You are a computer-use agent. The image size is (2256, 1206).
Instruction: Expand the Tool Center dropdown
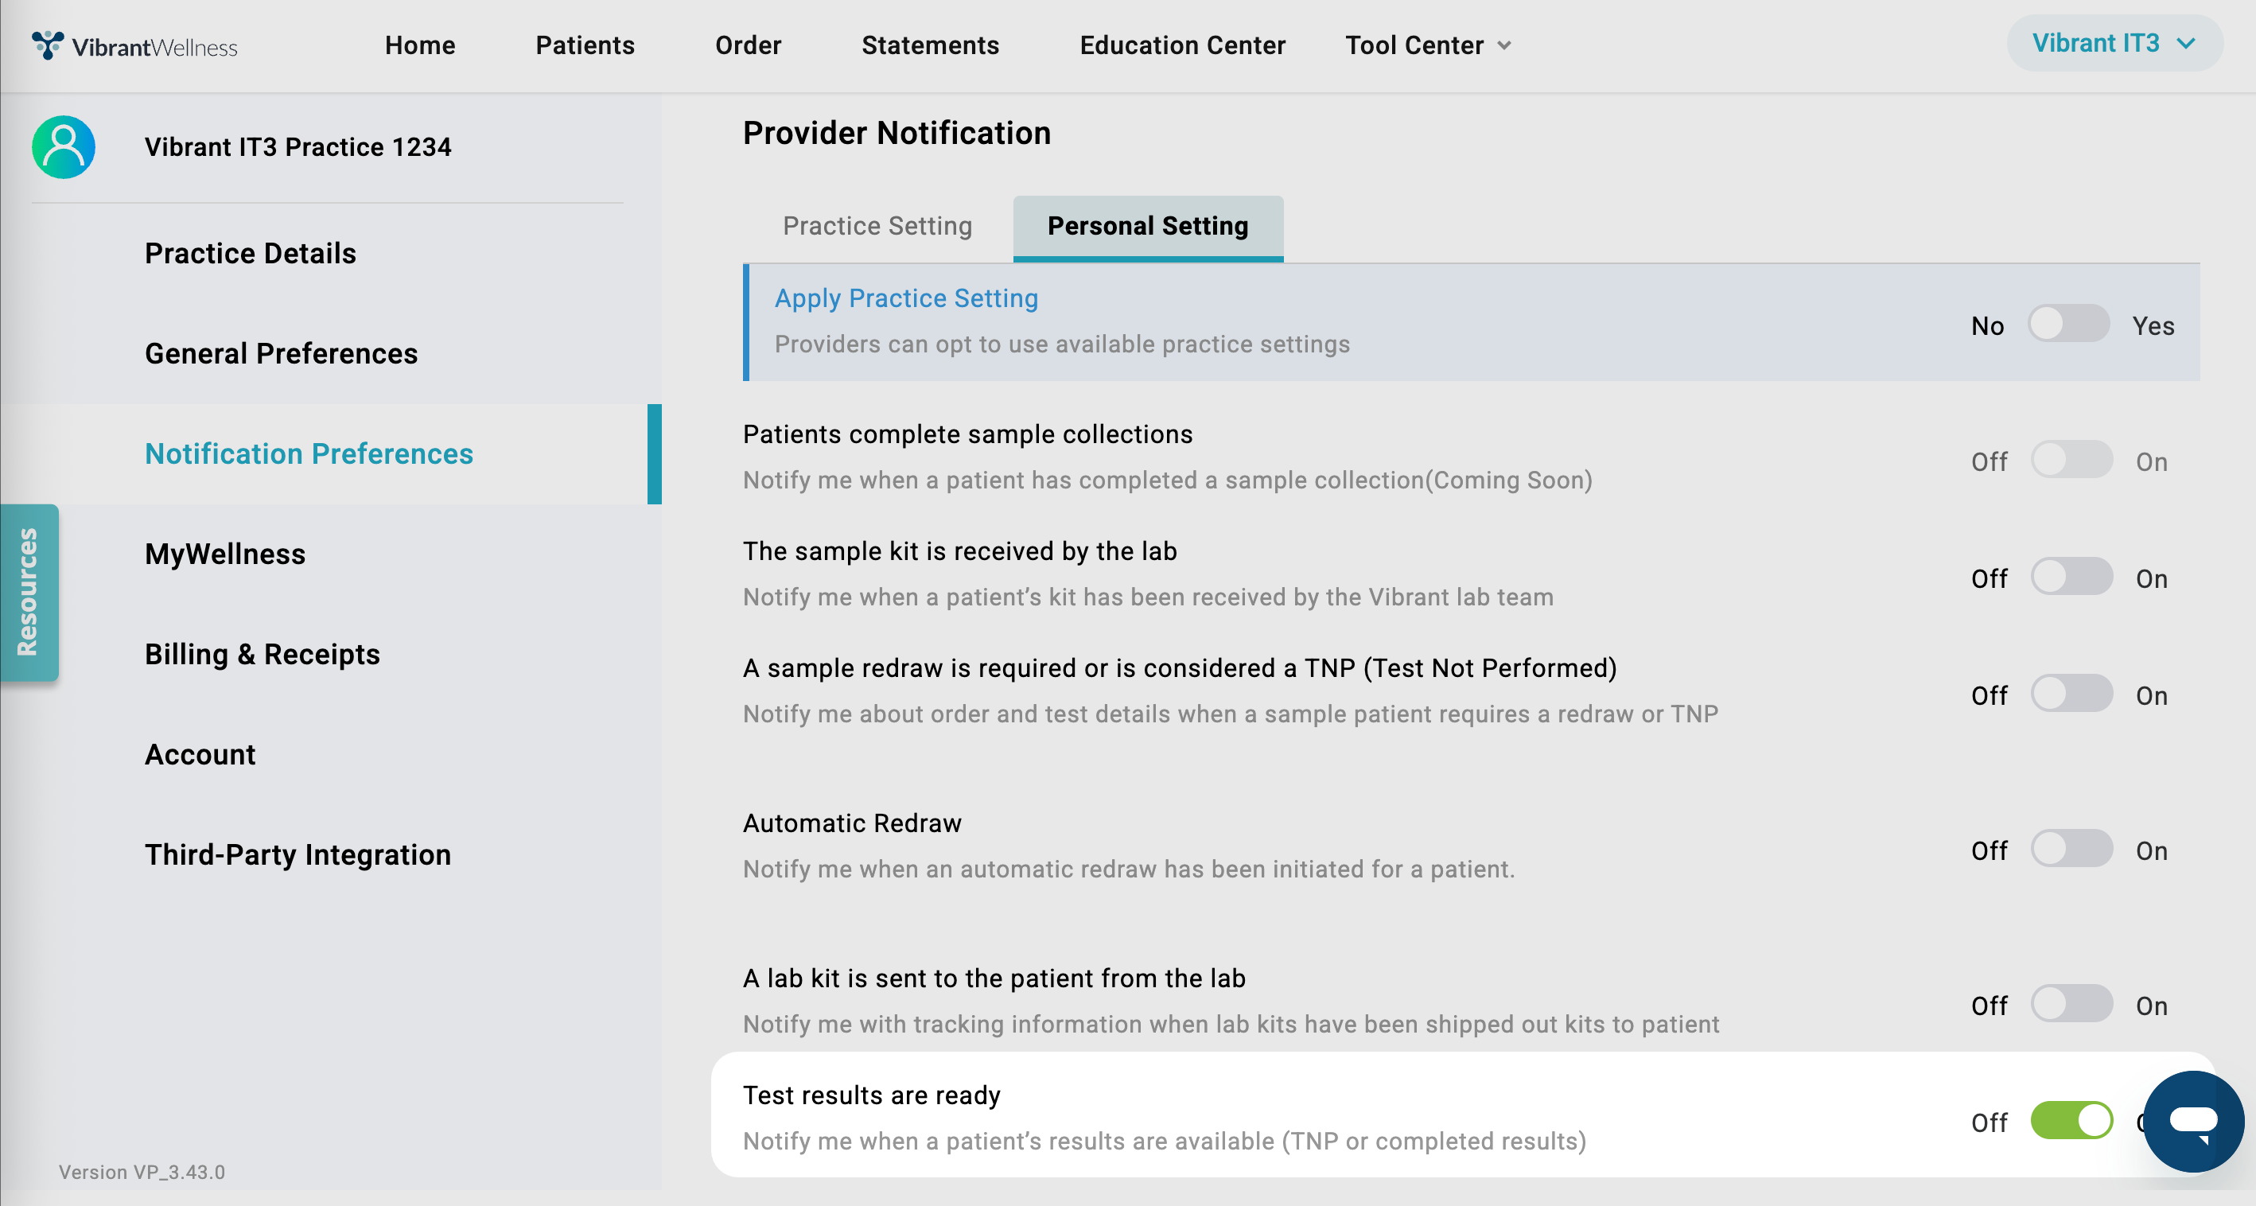point(1428,45)
